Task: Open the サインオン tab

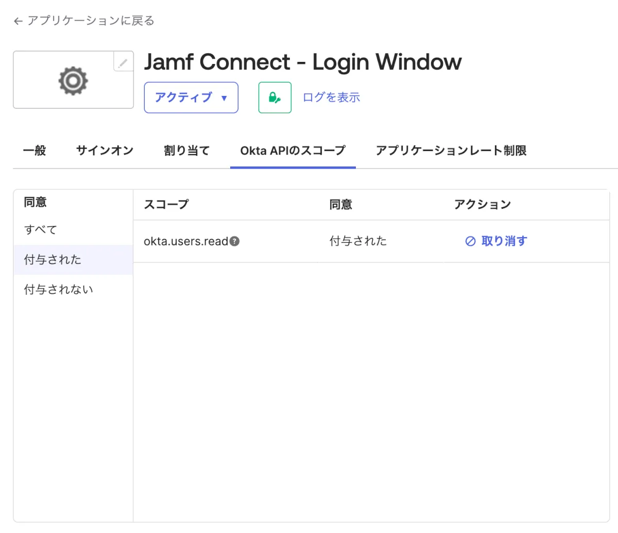Action: tap(105, 151)
